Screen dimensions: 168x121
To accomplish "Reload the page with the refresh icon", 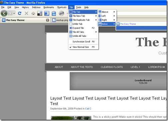I will point(20,13).
